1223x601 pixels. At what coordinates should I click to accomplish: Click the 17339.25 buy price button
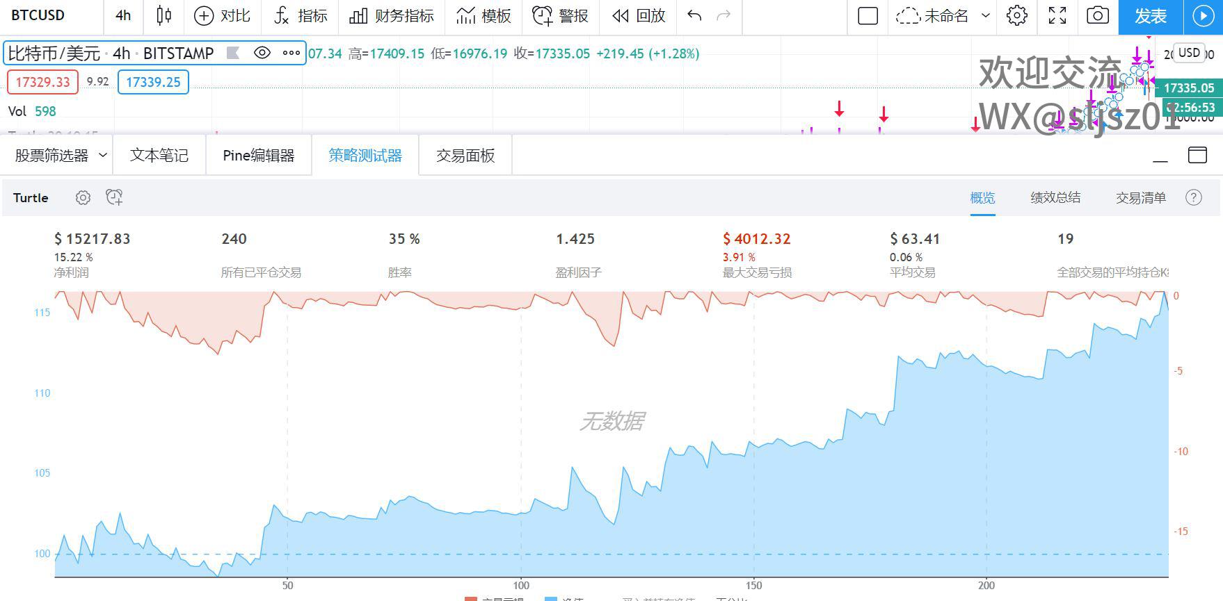(153, 82)
